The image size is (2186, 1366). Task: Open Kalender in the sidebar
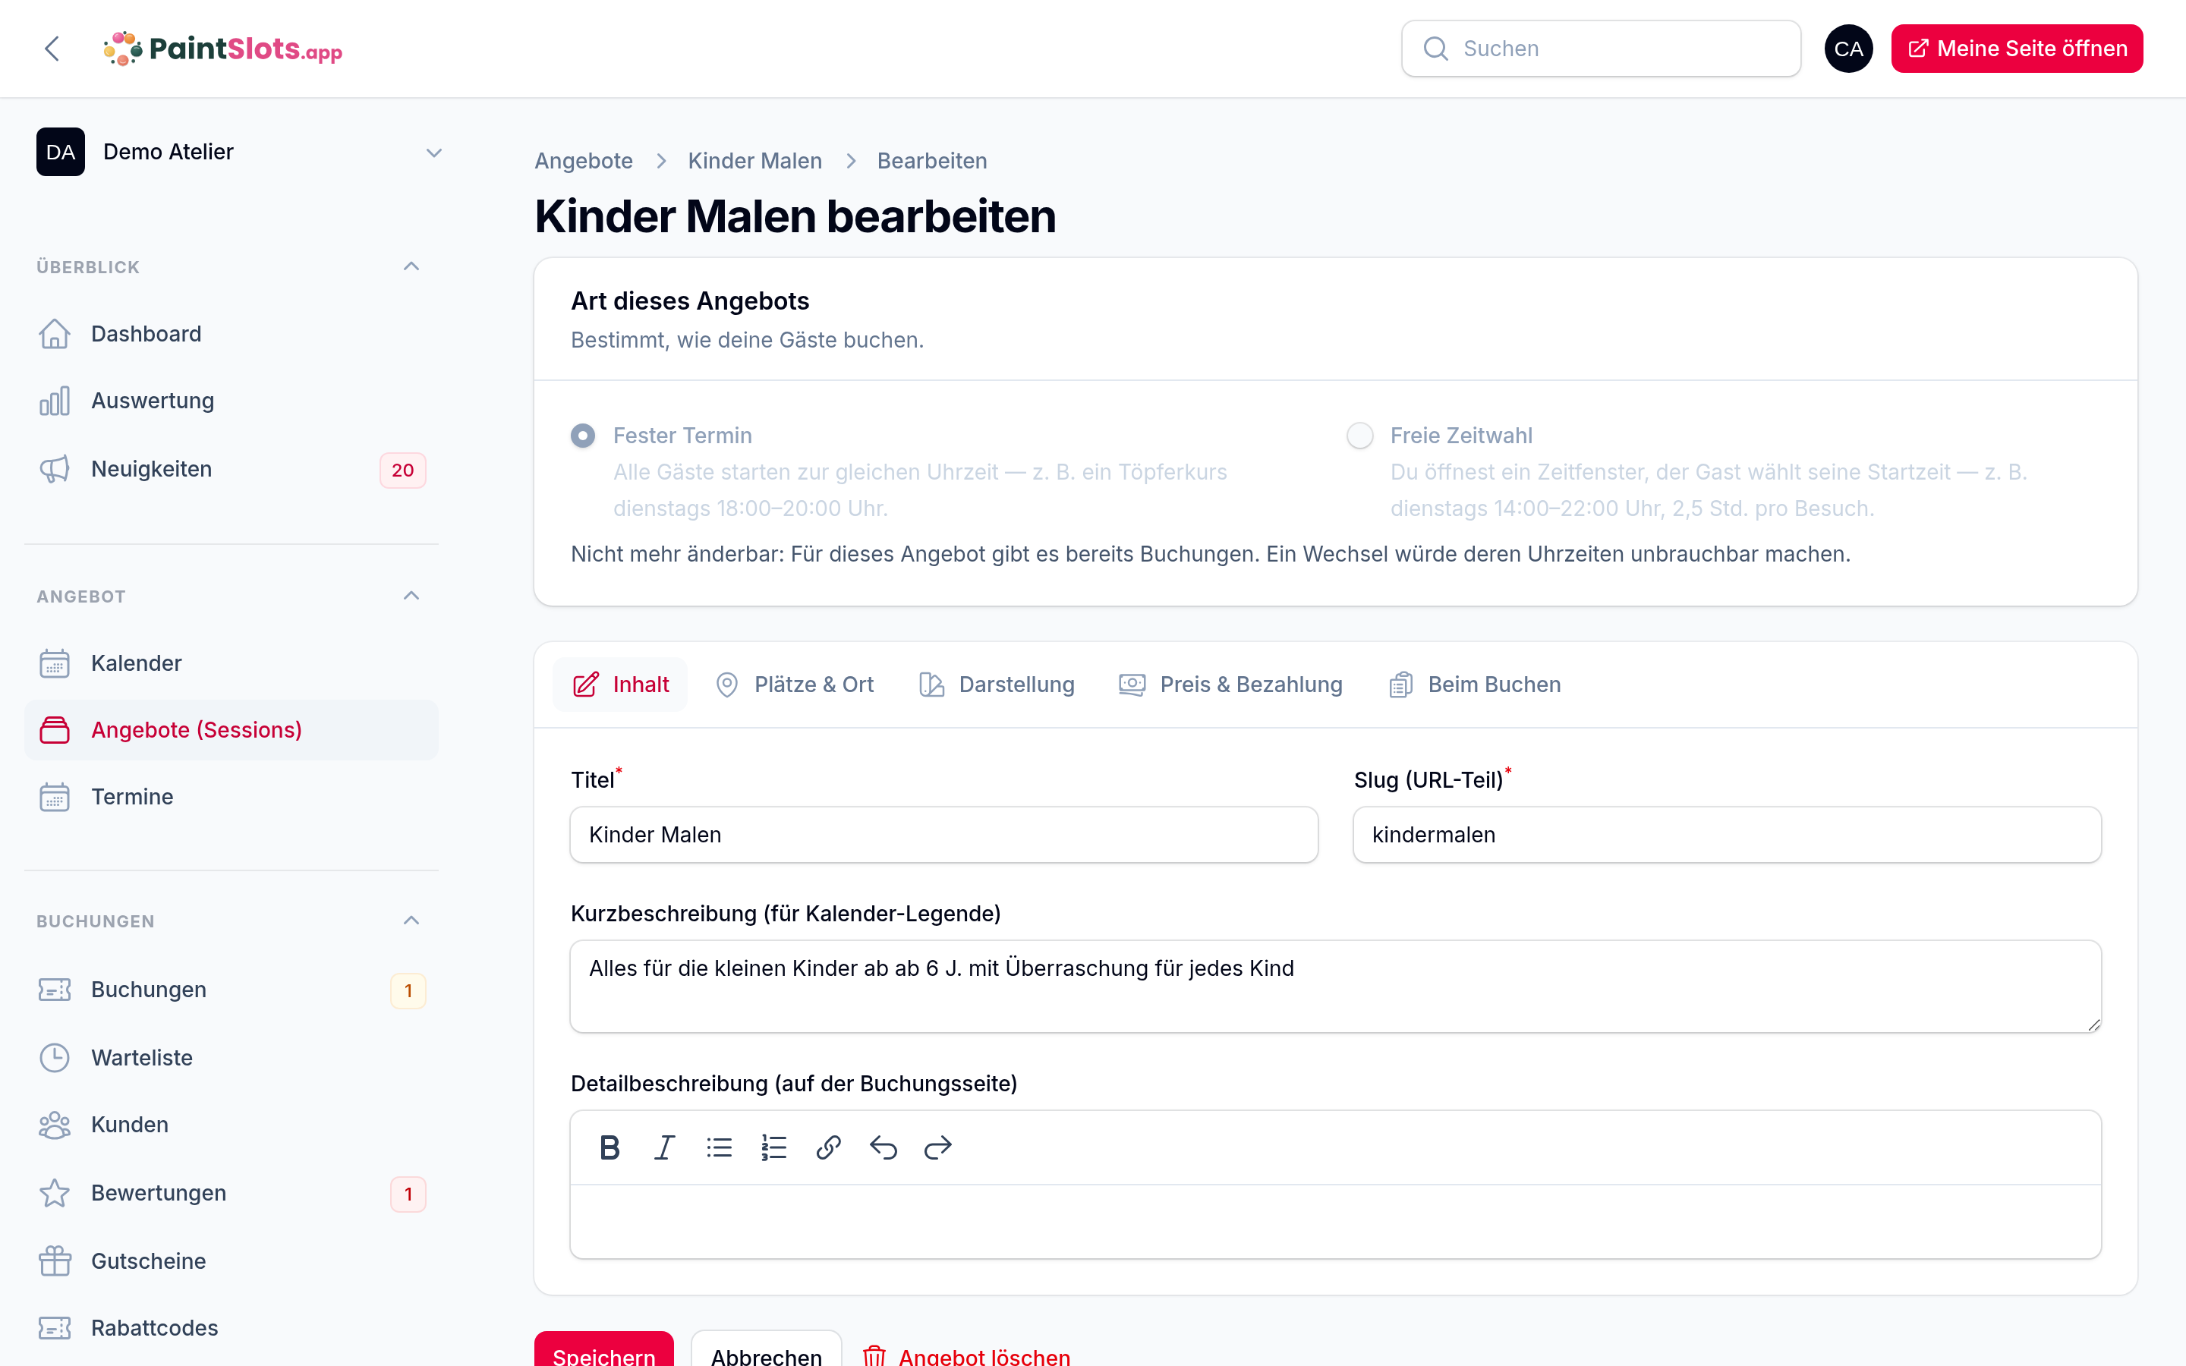232,663
